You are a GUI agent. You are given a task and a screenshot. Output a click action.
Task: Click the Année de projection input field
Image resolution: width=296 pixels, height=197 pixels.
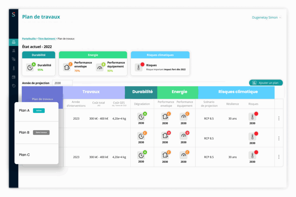tap(62, 83)
